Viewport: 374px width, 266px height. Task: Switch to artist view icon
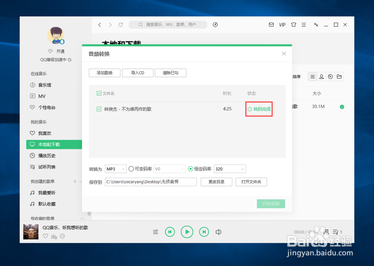coord(322,77)
